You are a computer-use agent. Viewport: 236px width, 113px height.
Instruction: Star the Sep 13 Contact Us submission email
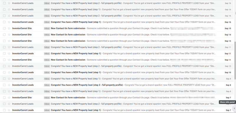[9, 41]
